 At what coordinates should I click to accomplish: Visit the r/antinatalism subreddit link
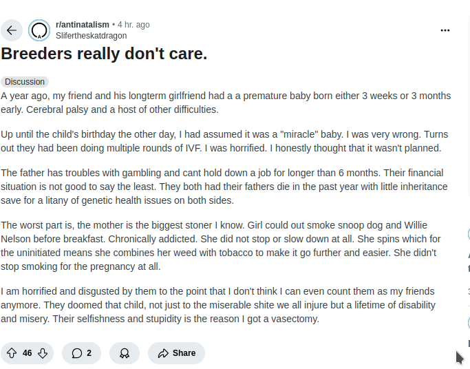click(82, 25)
